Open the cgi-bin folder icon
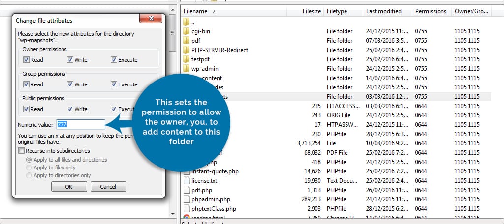The height and width of the screenshot is (224, 504). pyautogui.click(x=187, y=31)
